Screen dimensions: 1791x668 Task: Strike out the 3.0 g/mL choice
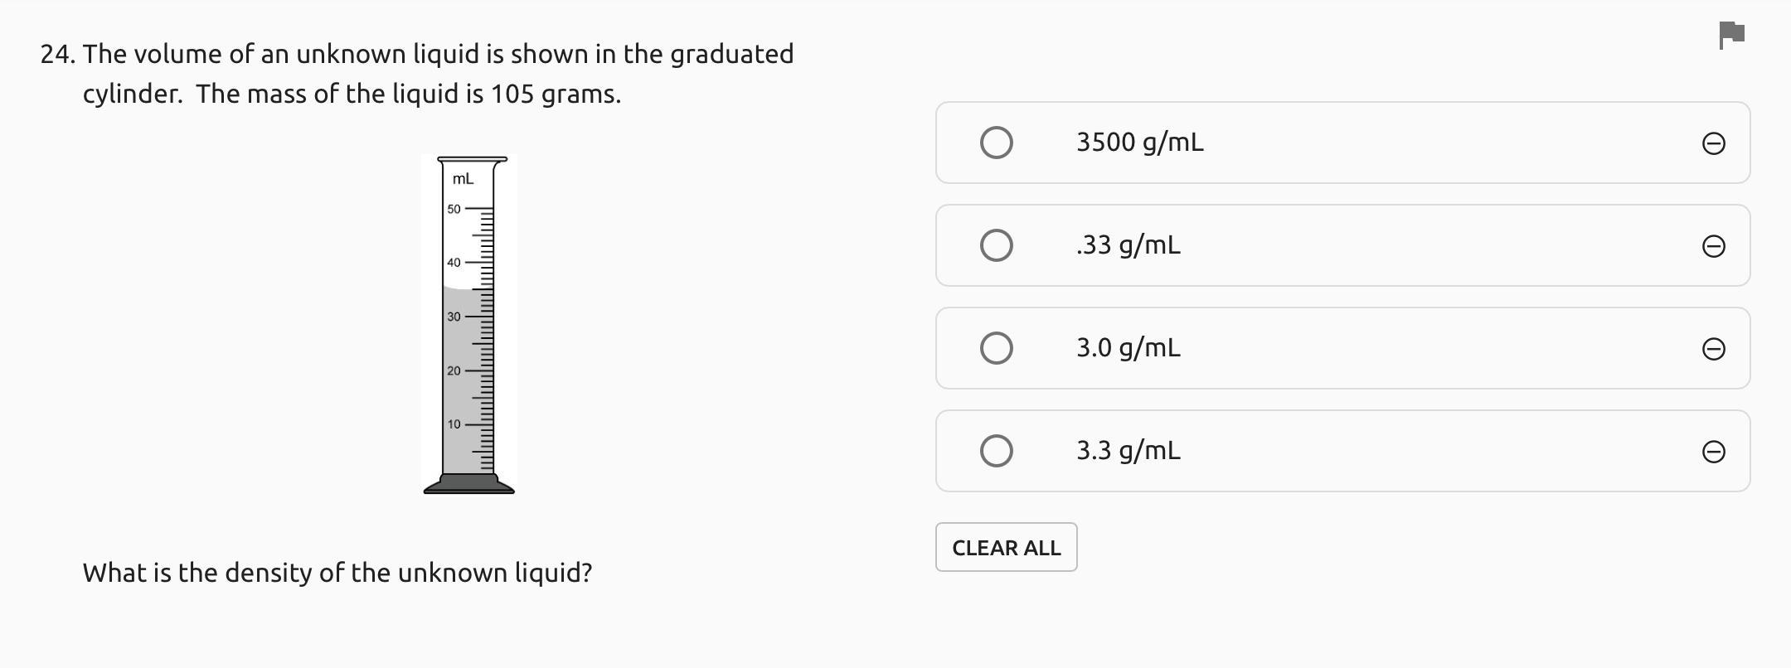point(1713,349)
